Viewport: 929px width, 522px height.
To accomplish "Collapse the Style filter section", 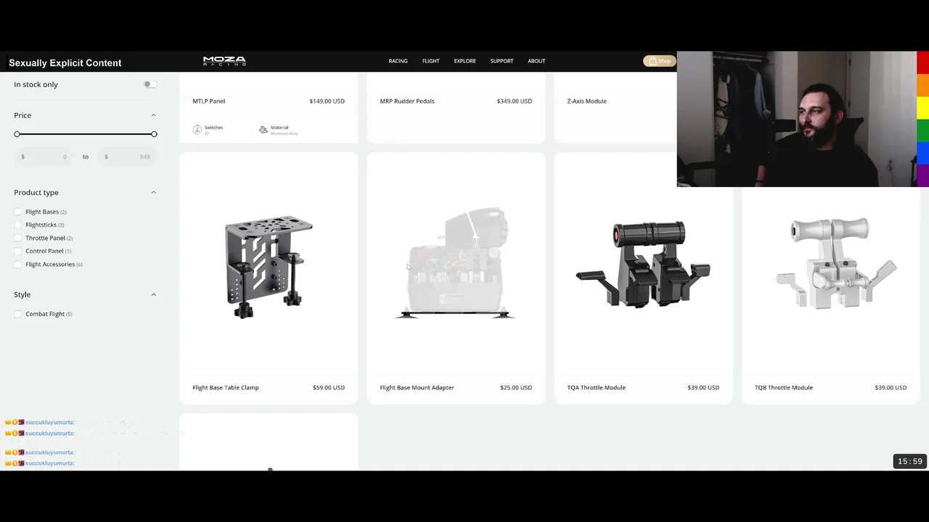I will 153,294.
